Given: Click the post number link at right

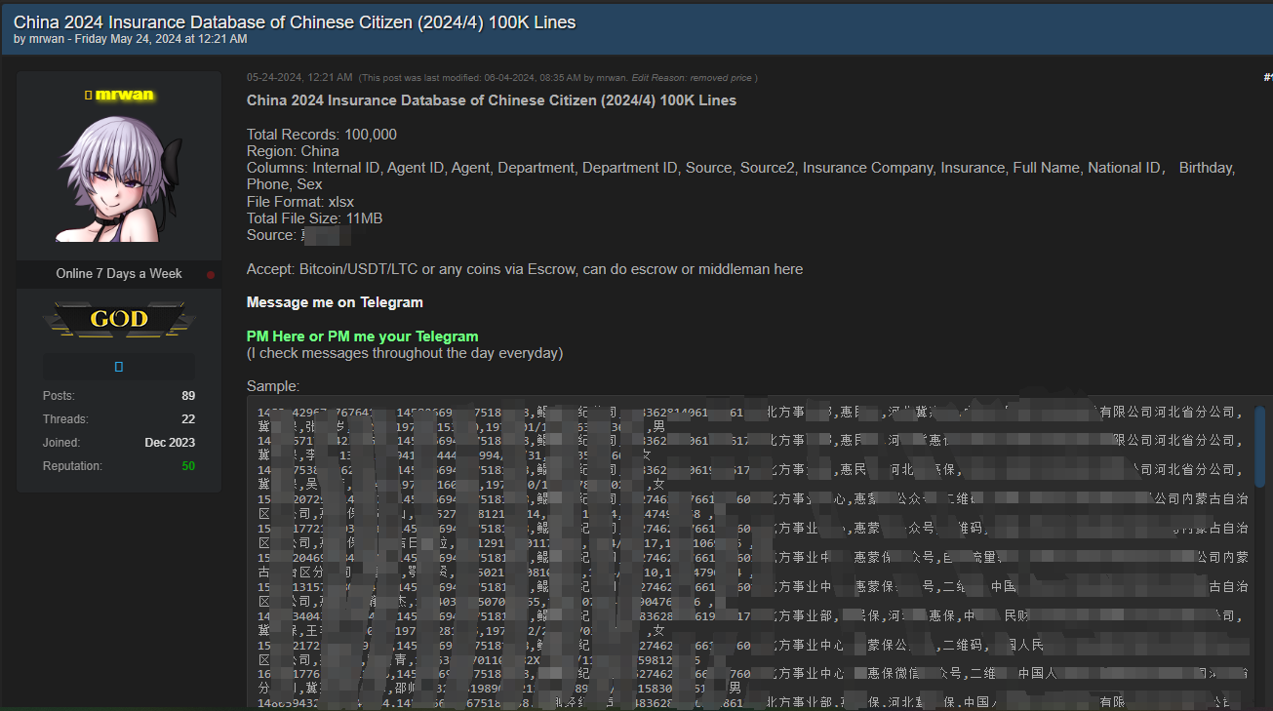Looking at the screenshot, I should pyautogui.click(x=1267, y=77).
